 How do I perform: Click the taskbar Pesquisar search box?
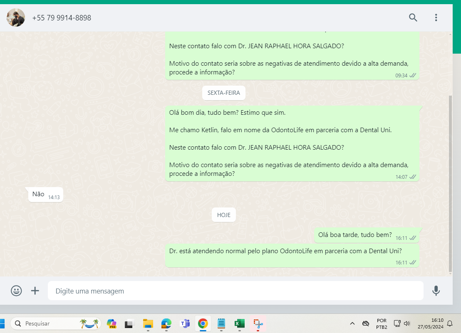56,323
